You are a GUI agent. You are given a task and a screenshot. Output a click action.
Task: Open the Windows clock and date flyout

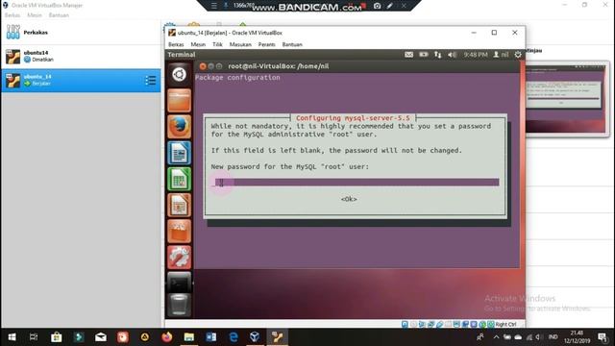click(577, 337)
